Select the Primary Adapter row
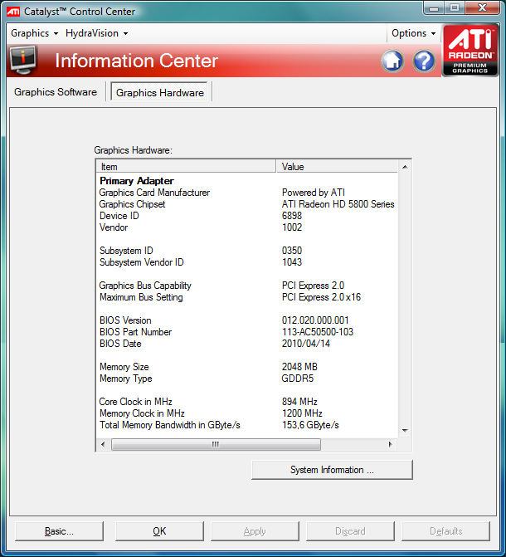The height and width of the screenshot is (557, 506). [137, 180]
